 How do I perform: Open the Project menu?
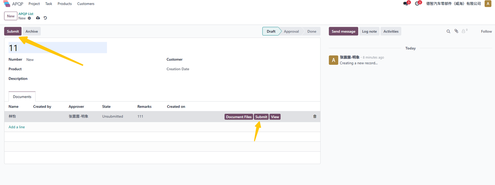coord(34,4)
